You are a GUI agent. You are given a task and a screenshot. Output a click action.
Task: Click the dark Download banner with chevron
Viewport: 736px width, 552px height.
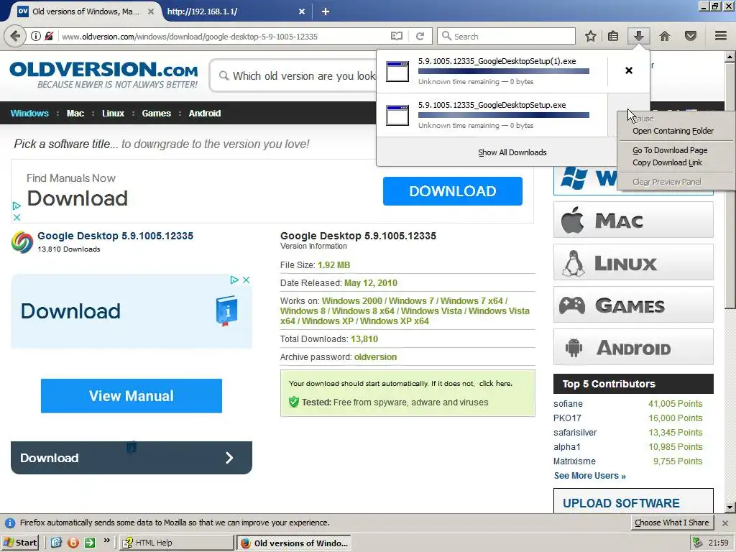(x=132, y=458)
